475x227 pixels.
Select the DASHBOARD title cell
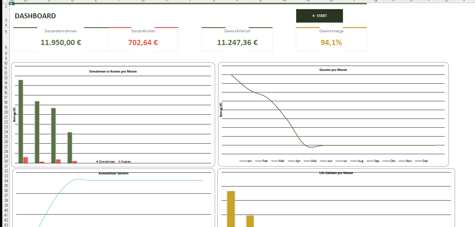pos(35,16)
